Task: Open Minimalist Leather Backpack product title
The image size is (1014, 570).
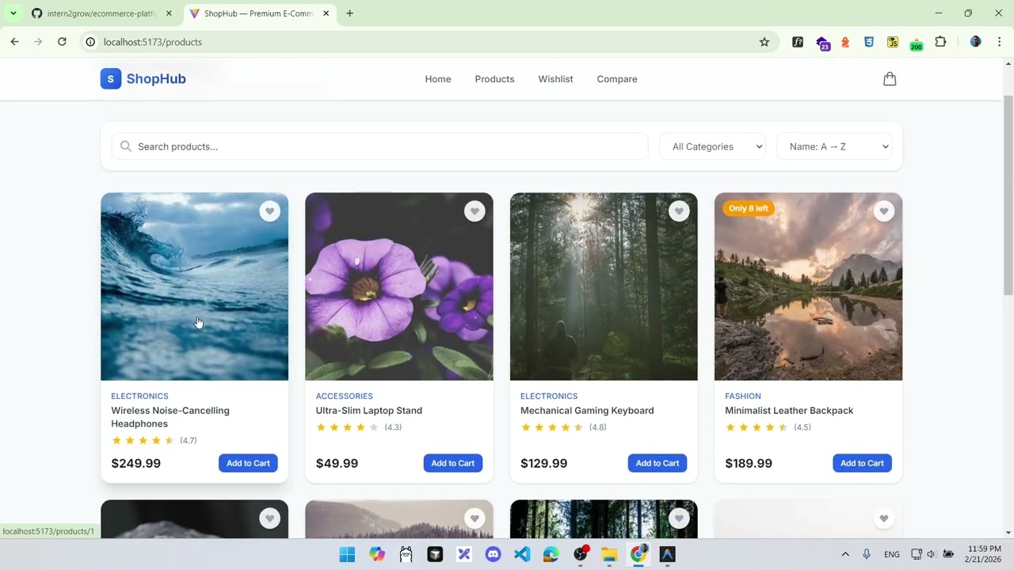Action: pos(789,411)
